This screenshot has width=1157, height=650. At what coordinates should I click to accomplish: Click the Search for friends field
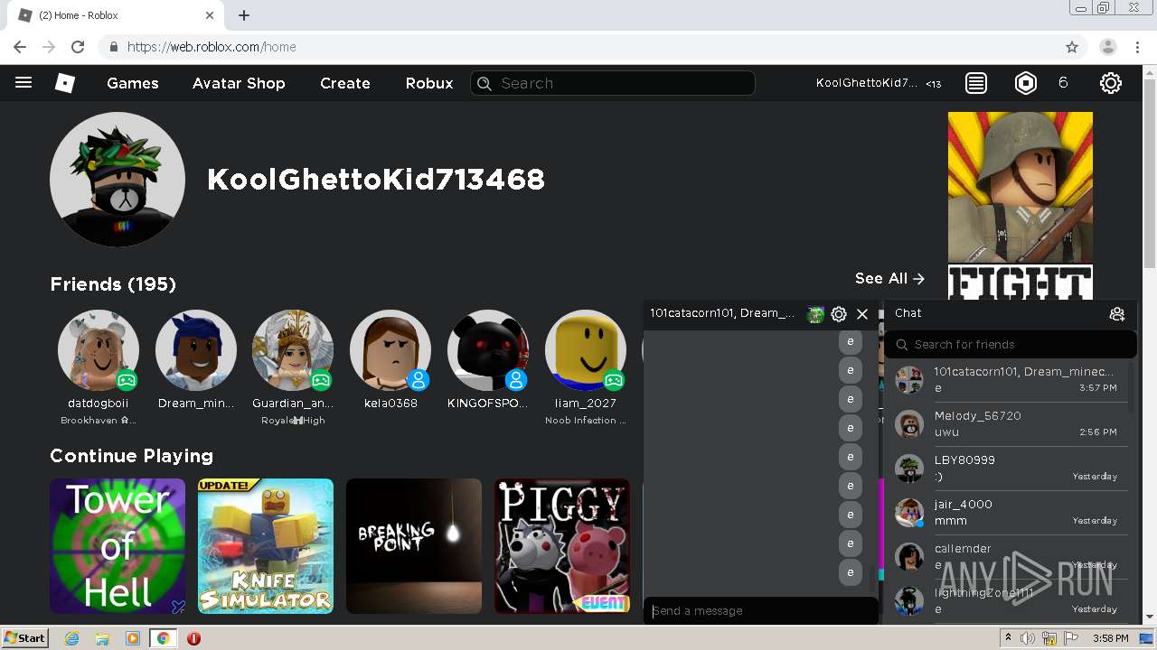[1011, 344]
